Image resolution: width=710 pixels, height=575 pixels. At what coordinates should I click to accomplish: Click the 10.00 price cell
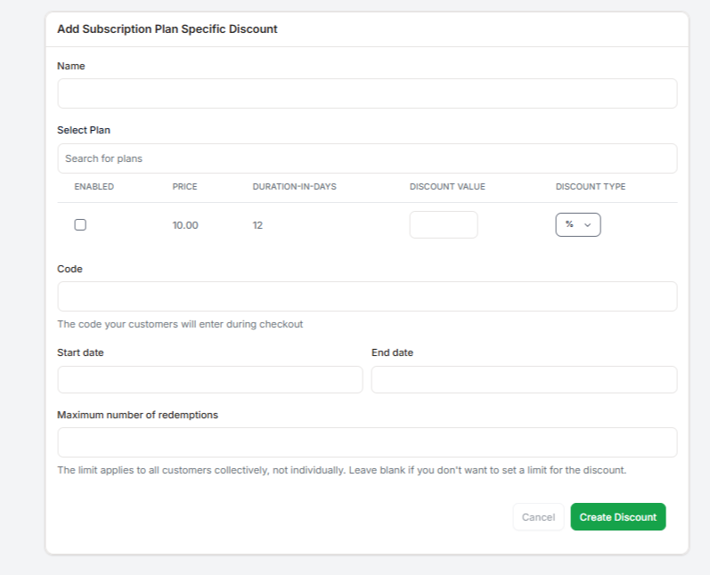185,225
